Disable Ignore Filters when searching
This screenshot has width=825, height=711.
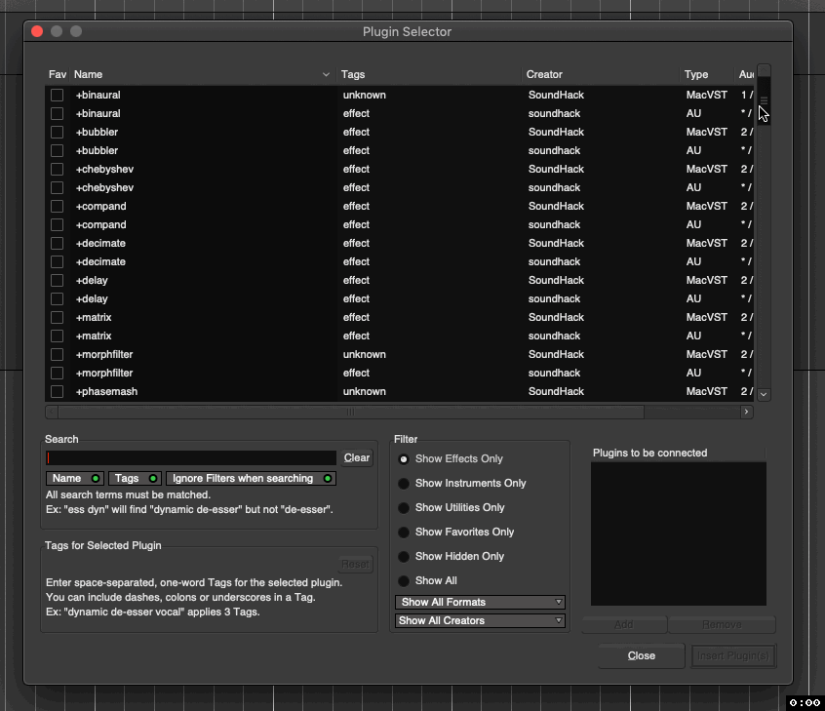click(249, 478)
